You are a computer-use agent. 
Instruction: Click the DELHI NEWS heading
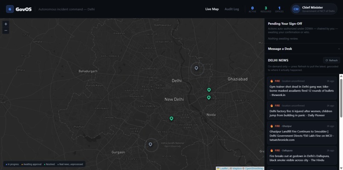click(x=278, y=60)
